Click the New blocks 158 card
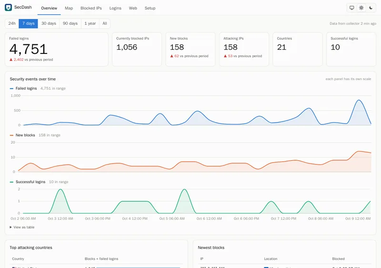The height and width of the screenshot is (268, 381). 190,49
